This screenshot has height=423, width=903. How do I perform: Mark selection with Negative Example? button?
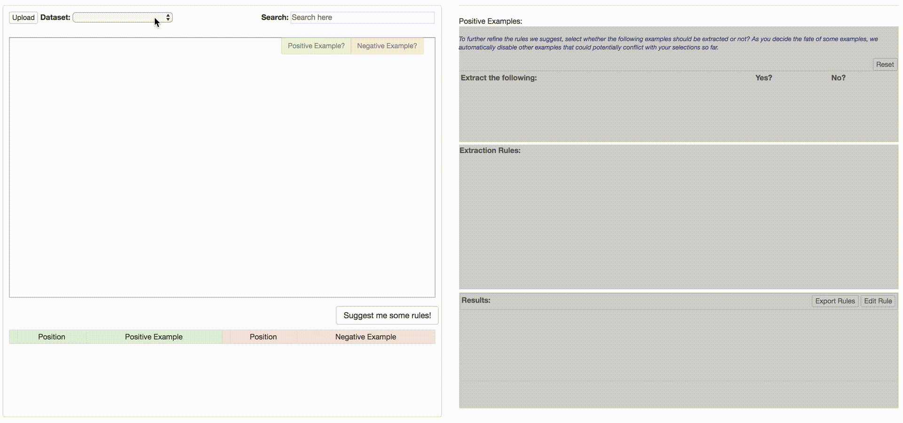[387, 46]
